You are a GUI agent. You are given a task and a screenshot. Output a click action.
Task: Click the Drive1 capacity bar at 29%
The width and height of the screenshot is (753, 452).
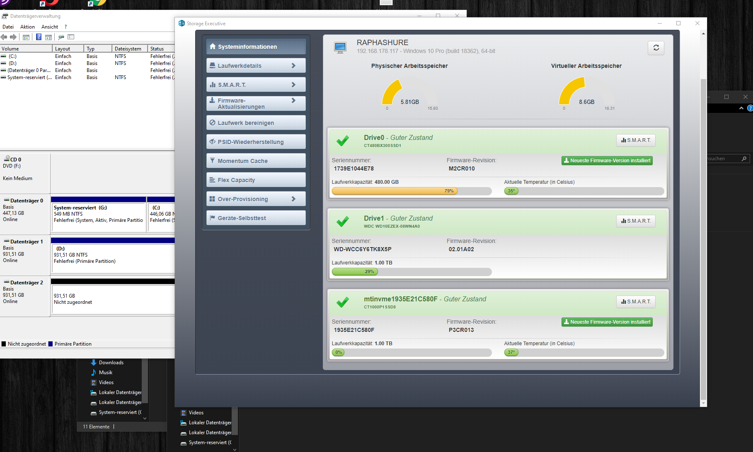[412, 272]
